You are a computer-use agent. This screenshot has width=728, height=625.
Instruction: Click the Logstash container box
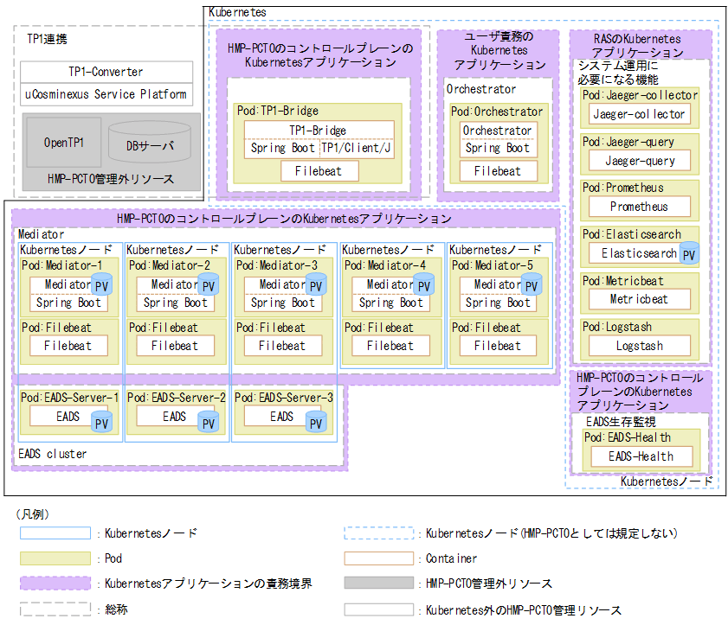click(640, 347)
